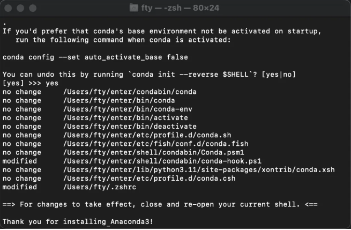Click the "Thank you for installing Anaconda3!" line
This screenshot has width=351, height=230.
(80, 221)
